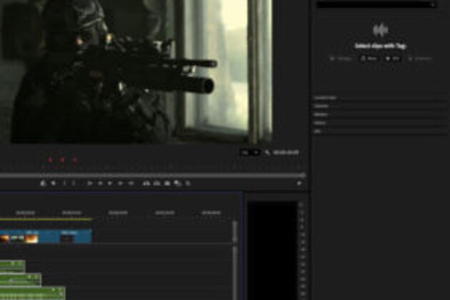Add a marker using monitor marker icon
The image size is (450, 300).
click(x=54, y=183)
